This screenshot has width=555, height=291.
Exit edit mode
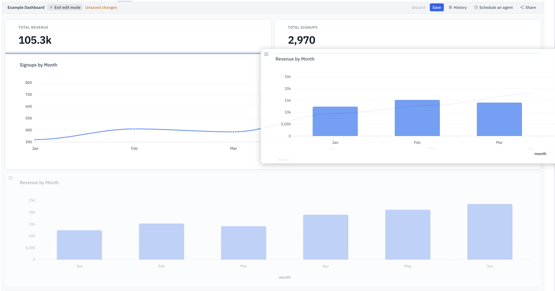(65, 7)
